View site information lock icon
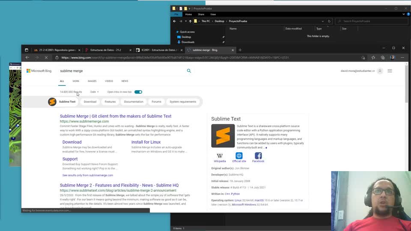The image size is (411, 231). (x=57, y=57)
